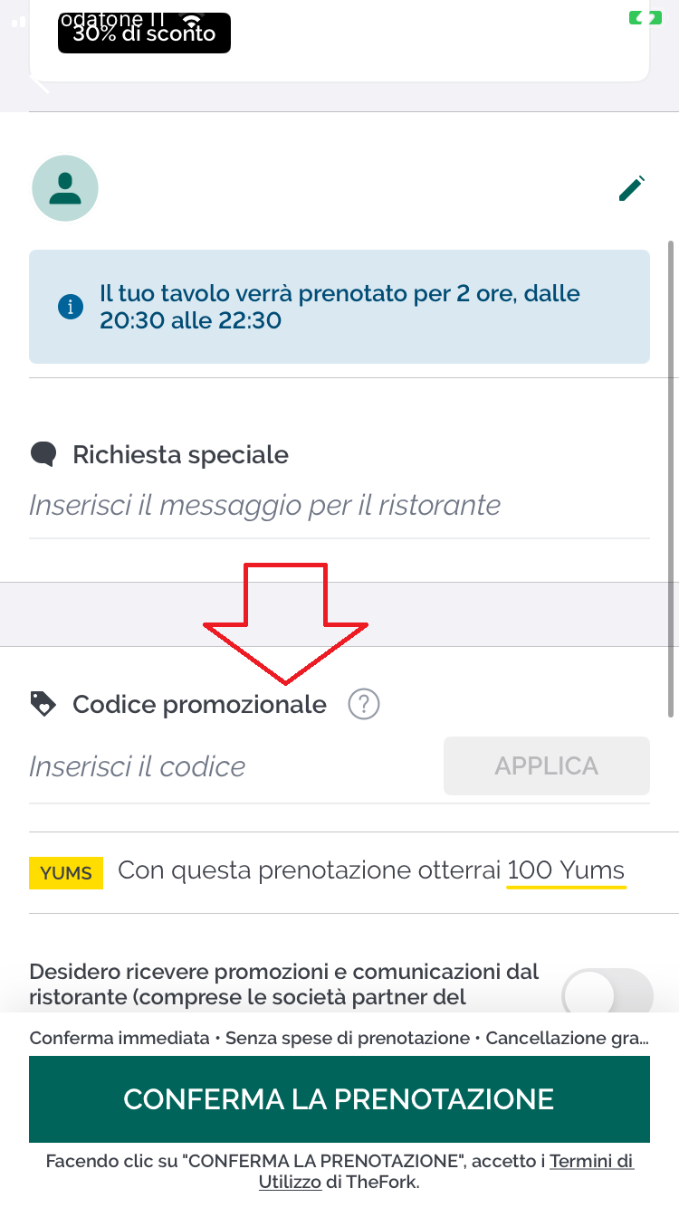
Task: Tap the battery icon in status bar
Action: click(x=646, y=18)
